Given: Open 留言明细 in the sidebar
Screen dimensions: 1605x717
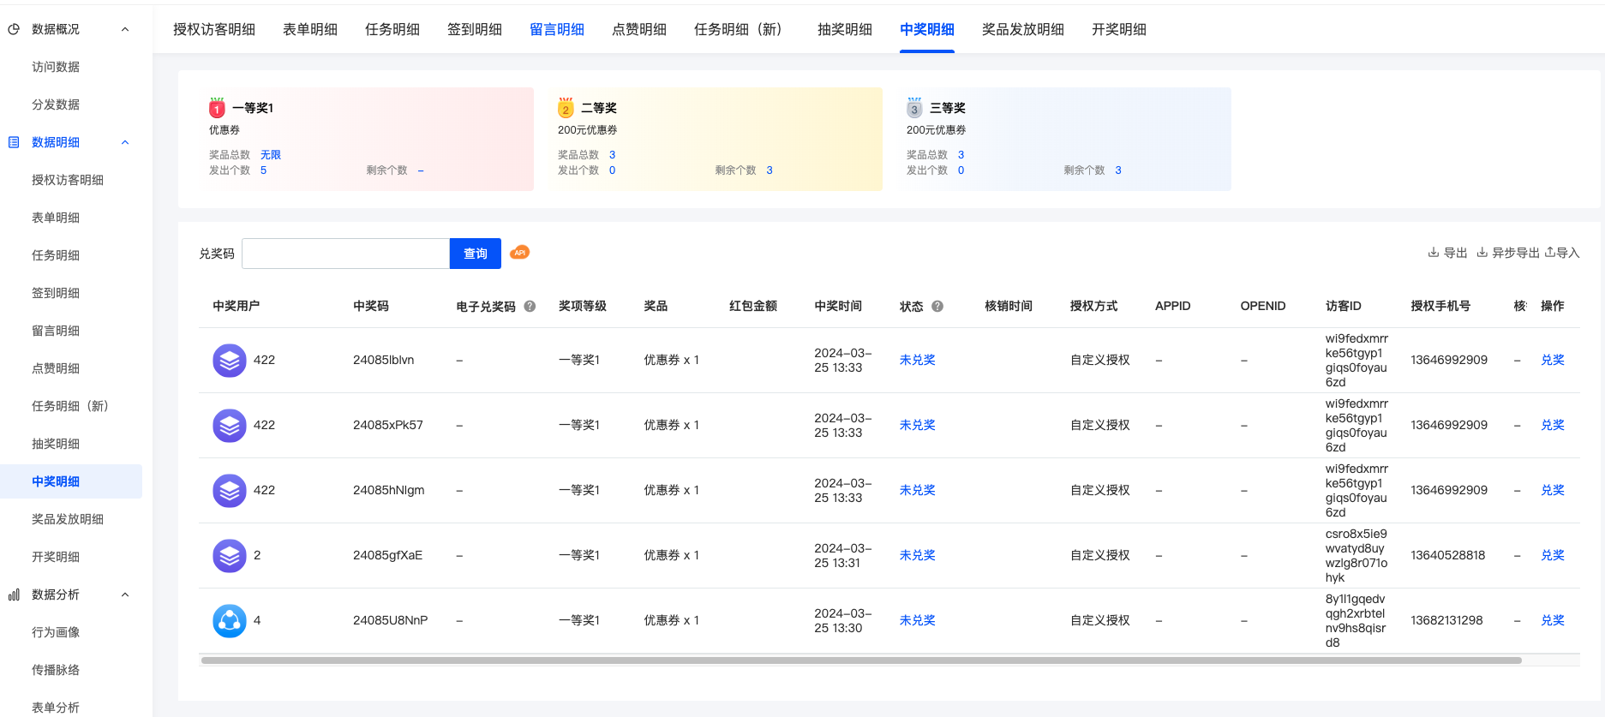Looking at the screenshot, I should click(56, 331).
